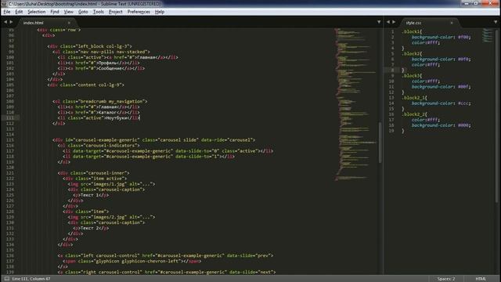Click the nav-pills nav-stacked ul line
The image size is (501, 282).
click(101, 52)
